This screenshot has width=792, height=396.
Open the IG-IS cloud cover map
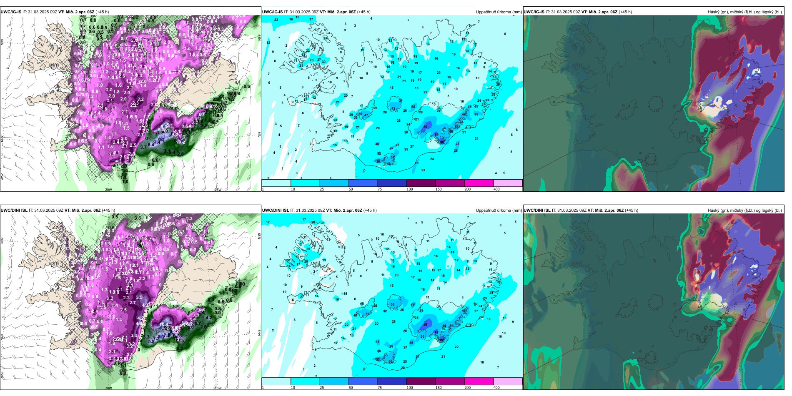654,103
